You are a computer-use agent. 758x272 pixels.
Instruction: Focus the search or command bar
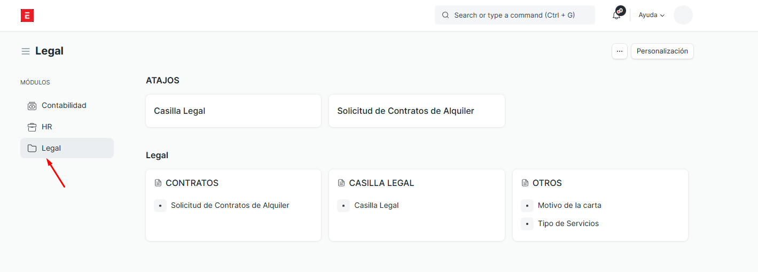tap(514, 15)
